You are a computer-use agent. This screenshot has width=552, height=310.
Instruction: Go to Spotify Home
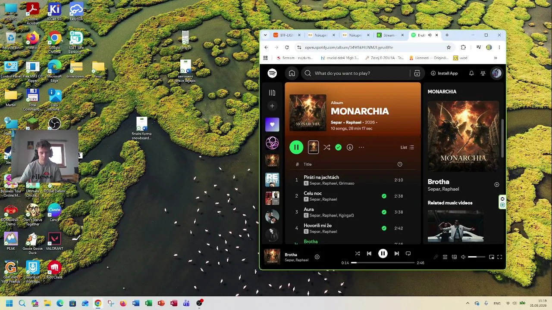(x=292, y=73)
